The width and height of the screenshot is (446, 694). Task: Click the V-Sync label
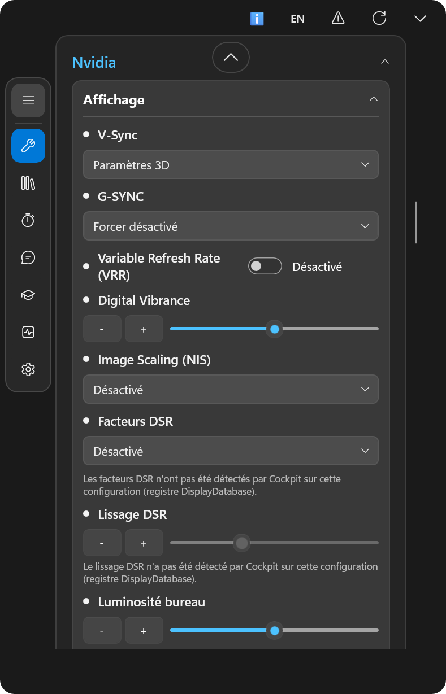pyautogui.click(x=118, y=135)
